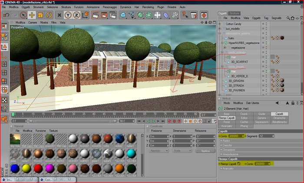Click the Undo arrow in the top toolbar
304x183 pixels.
6,15
